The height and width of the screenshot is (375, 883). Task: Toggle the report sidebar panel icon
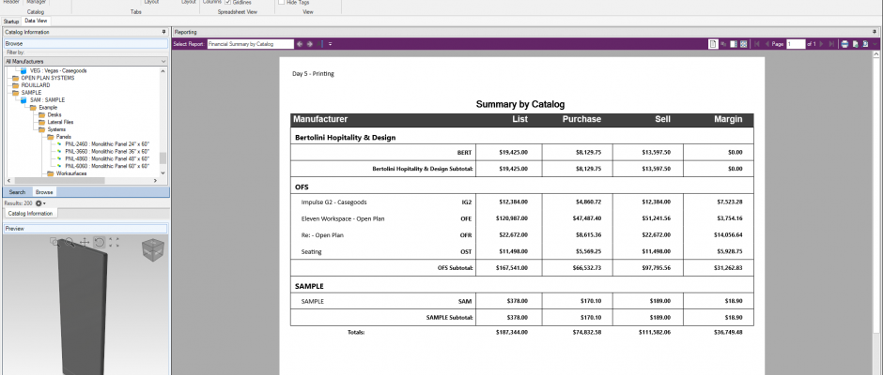click(734, 44)
